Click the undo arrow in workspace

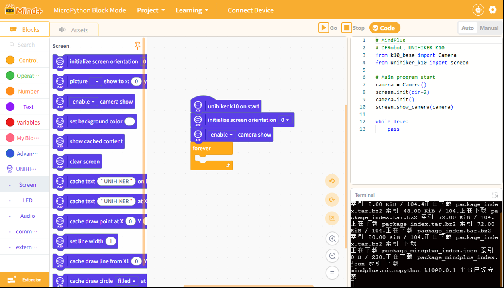coord(332,181)
